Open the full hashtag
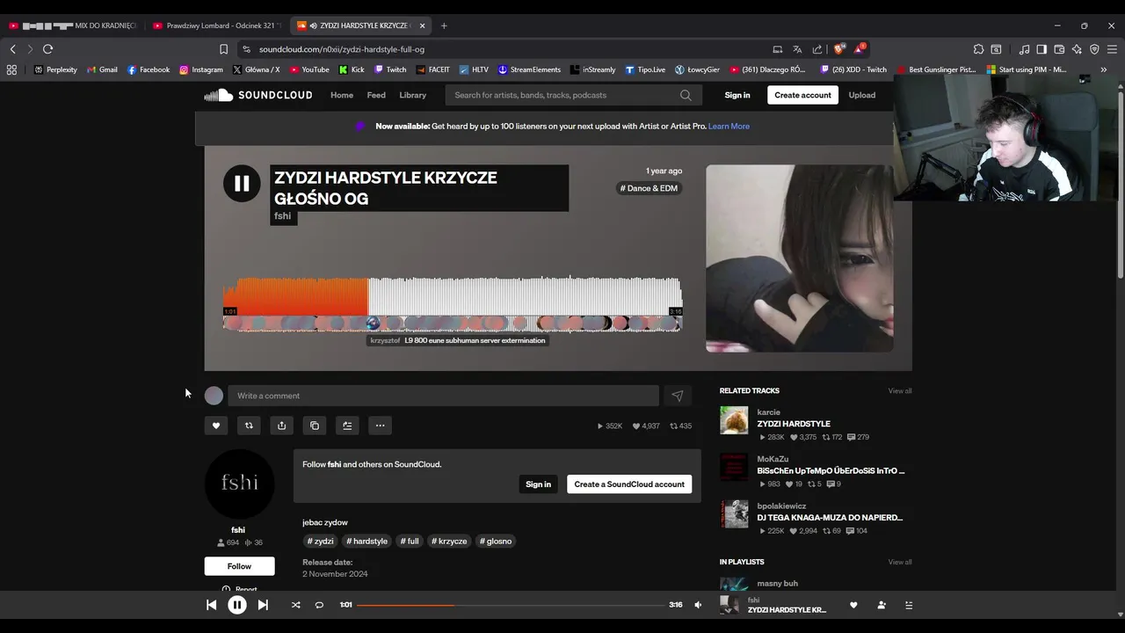The image size is (1125, 633). point(410,542)
